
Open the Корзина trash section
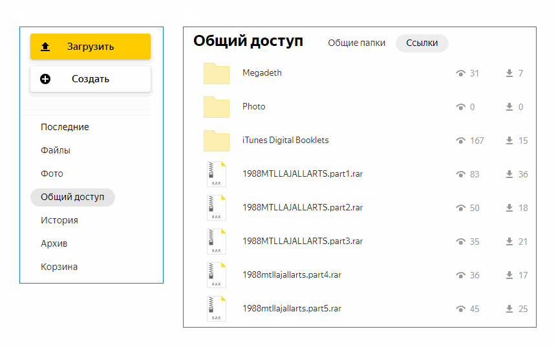pyautogui.click(x=59, y=267)
